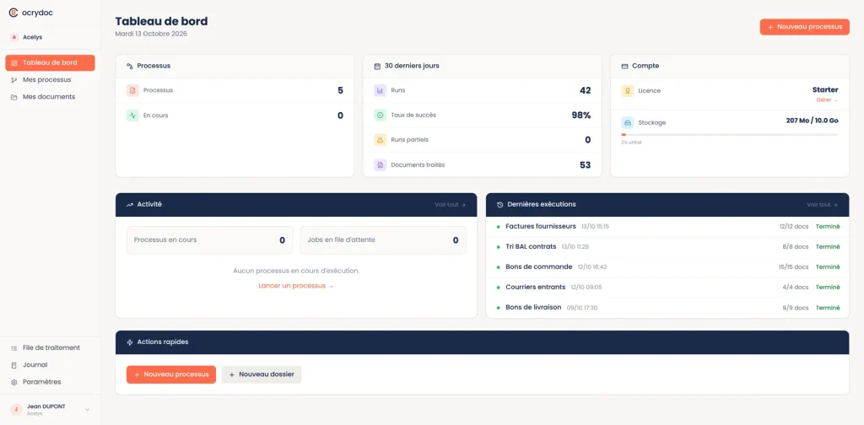Click the Runs value 42
The height and width of the screenshot is (425, 864).
586,90
